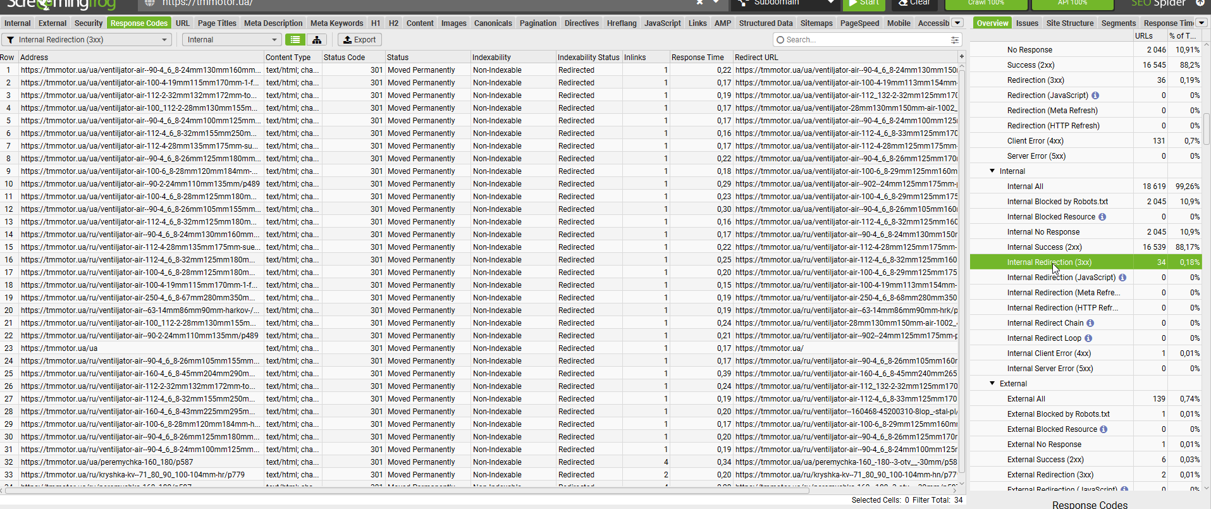
Task: Select Internal Success (2xx) overview row
Action: (x=1085, y=247)
